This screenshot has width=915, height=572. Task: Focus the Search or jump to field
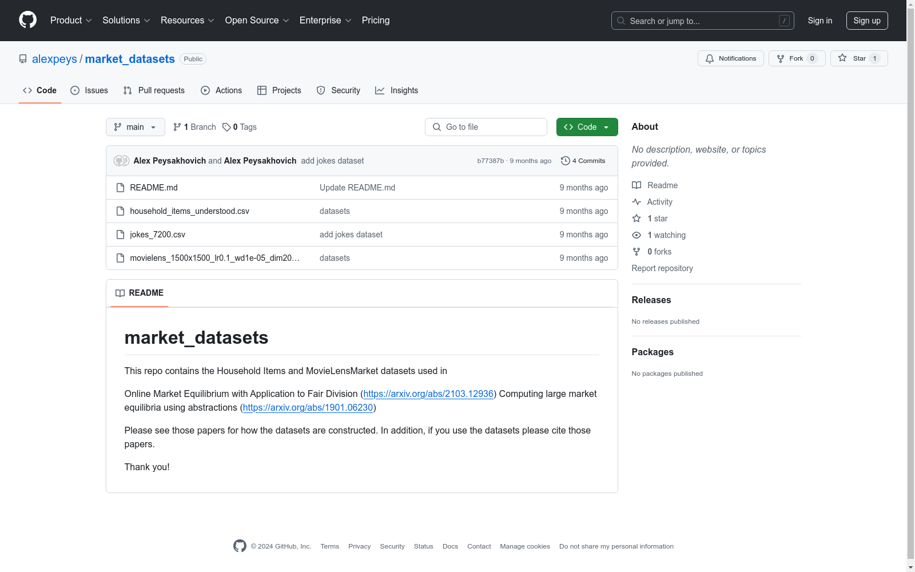703,21
